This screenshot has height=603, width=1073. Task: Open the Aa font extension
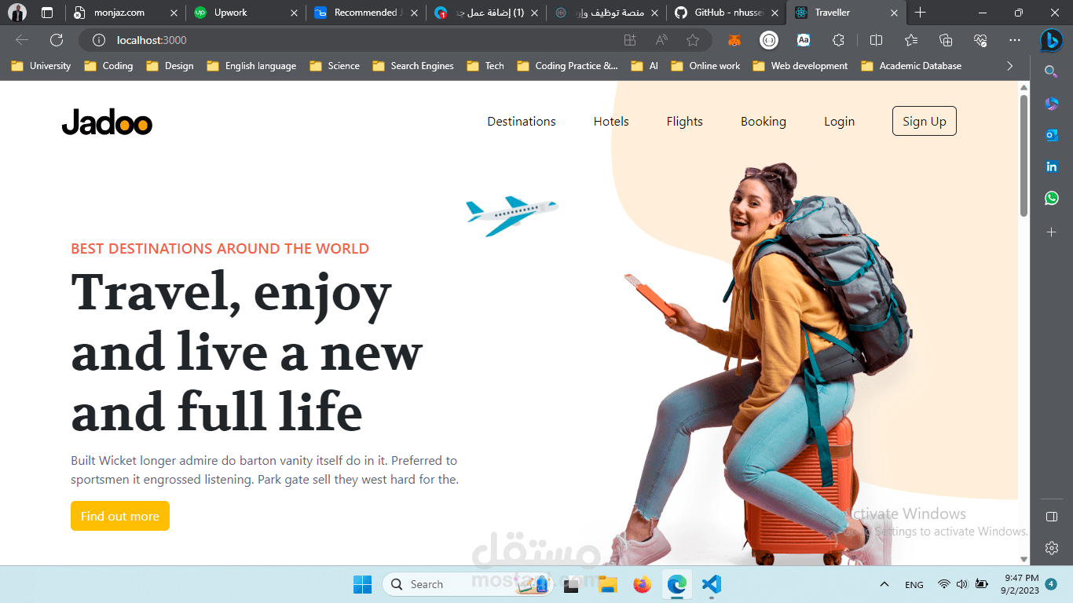coord(804,40)
